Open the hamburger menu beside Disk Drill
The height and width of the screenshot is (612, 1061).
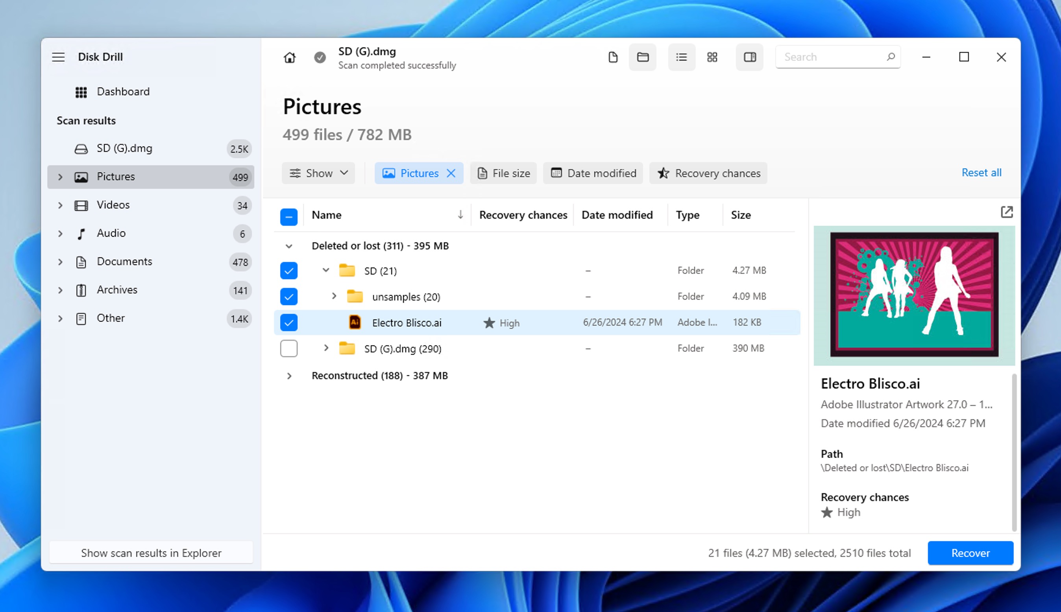click(59, 57)
